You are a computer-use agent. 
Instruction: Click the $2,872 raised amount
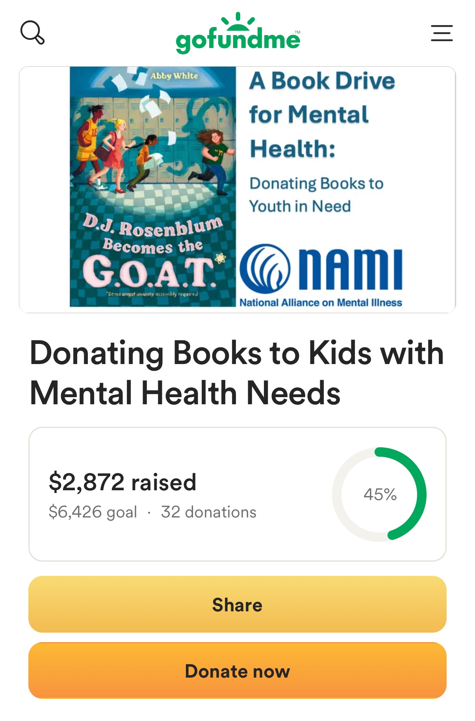[x=122, y=482]
